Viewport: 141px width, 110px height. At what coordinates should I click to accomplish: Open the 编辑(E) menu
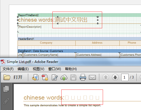tap(23, 69)
